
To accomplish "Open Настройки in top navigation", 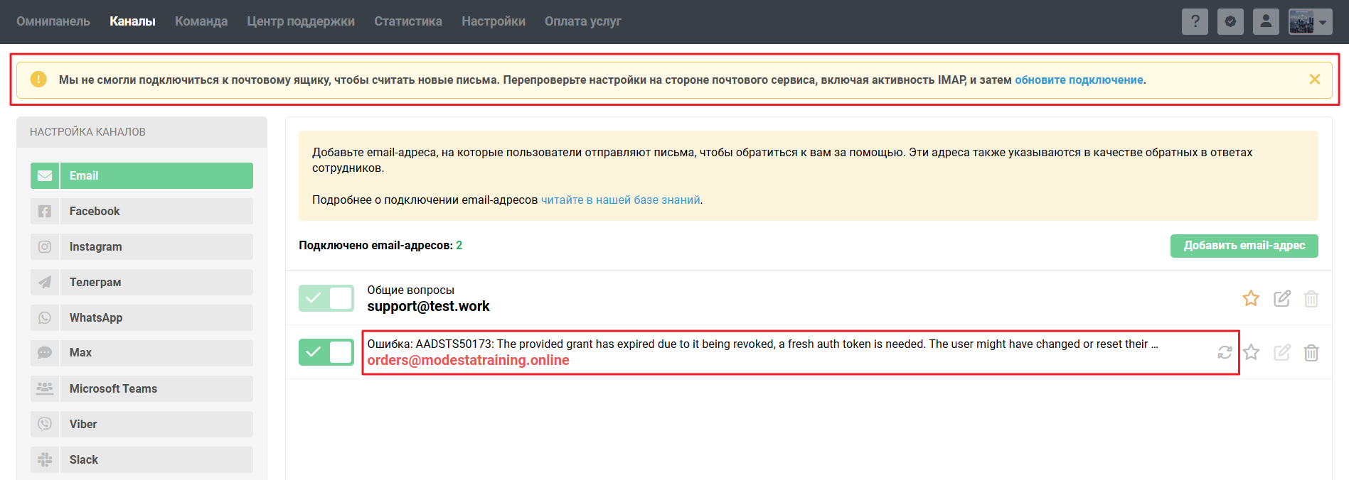I will coord(494,21).
